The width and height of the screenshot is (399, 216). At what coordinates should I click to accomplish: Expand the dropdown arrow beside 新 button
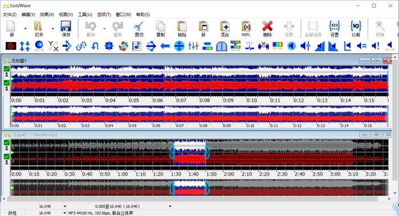pos(25,28)
